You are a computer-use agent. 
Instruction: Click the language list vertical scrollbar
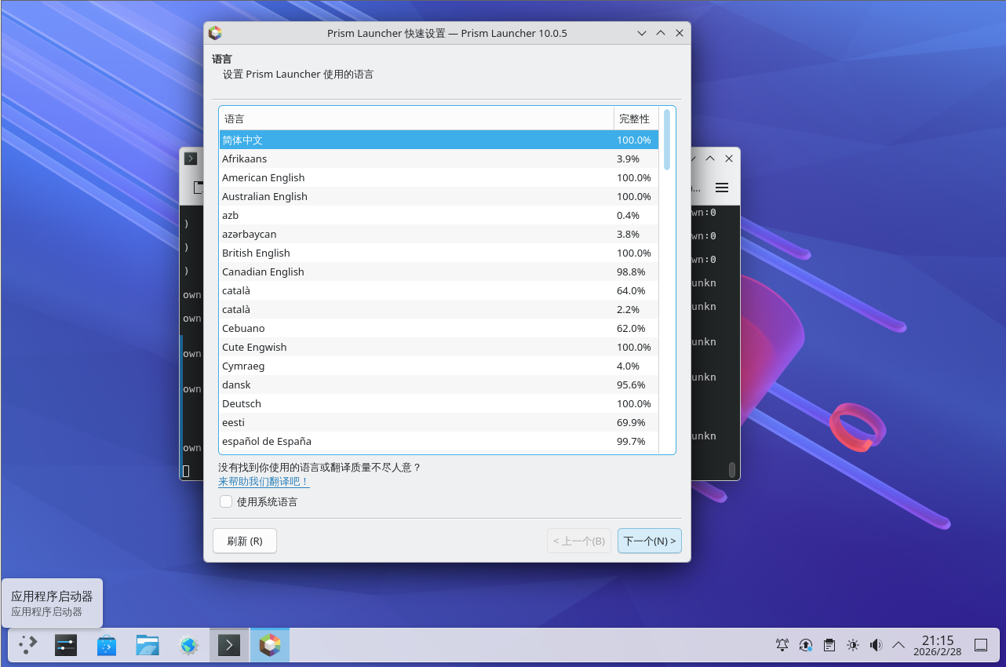pos(667,140)
